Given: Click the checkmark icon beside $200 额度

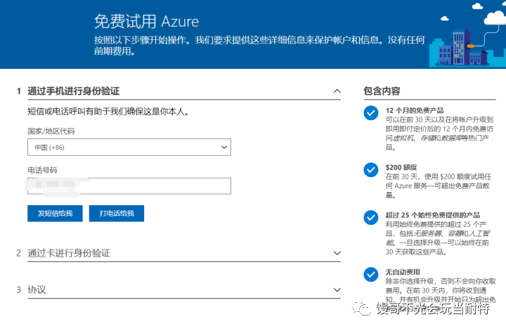Looking at the screenshot, I should click(x=371, y=170).
